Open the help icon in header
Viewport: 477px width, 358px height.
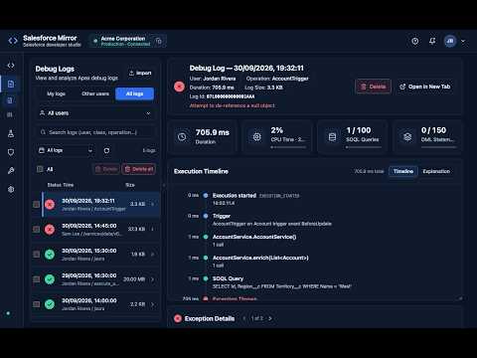pyautogui.click(x=414, y=41)
